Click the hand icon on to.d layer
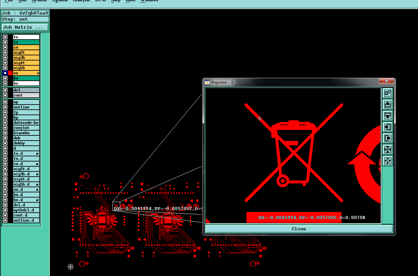 pos(37,153)
